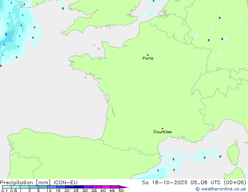Image resolution: width=248 pixels, height=192 pixels.
Task: Select the 40–45 mm magenta legend swatch
Action: (106, 187)
